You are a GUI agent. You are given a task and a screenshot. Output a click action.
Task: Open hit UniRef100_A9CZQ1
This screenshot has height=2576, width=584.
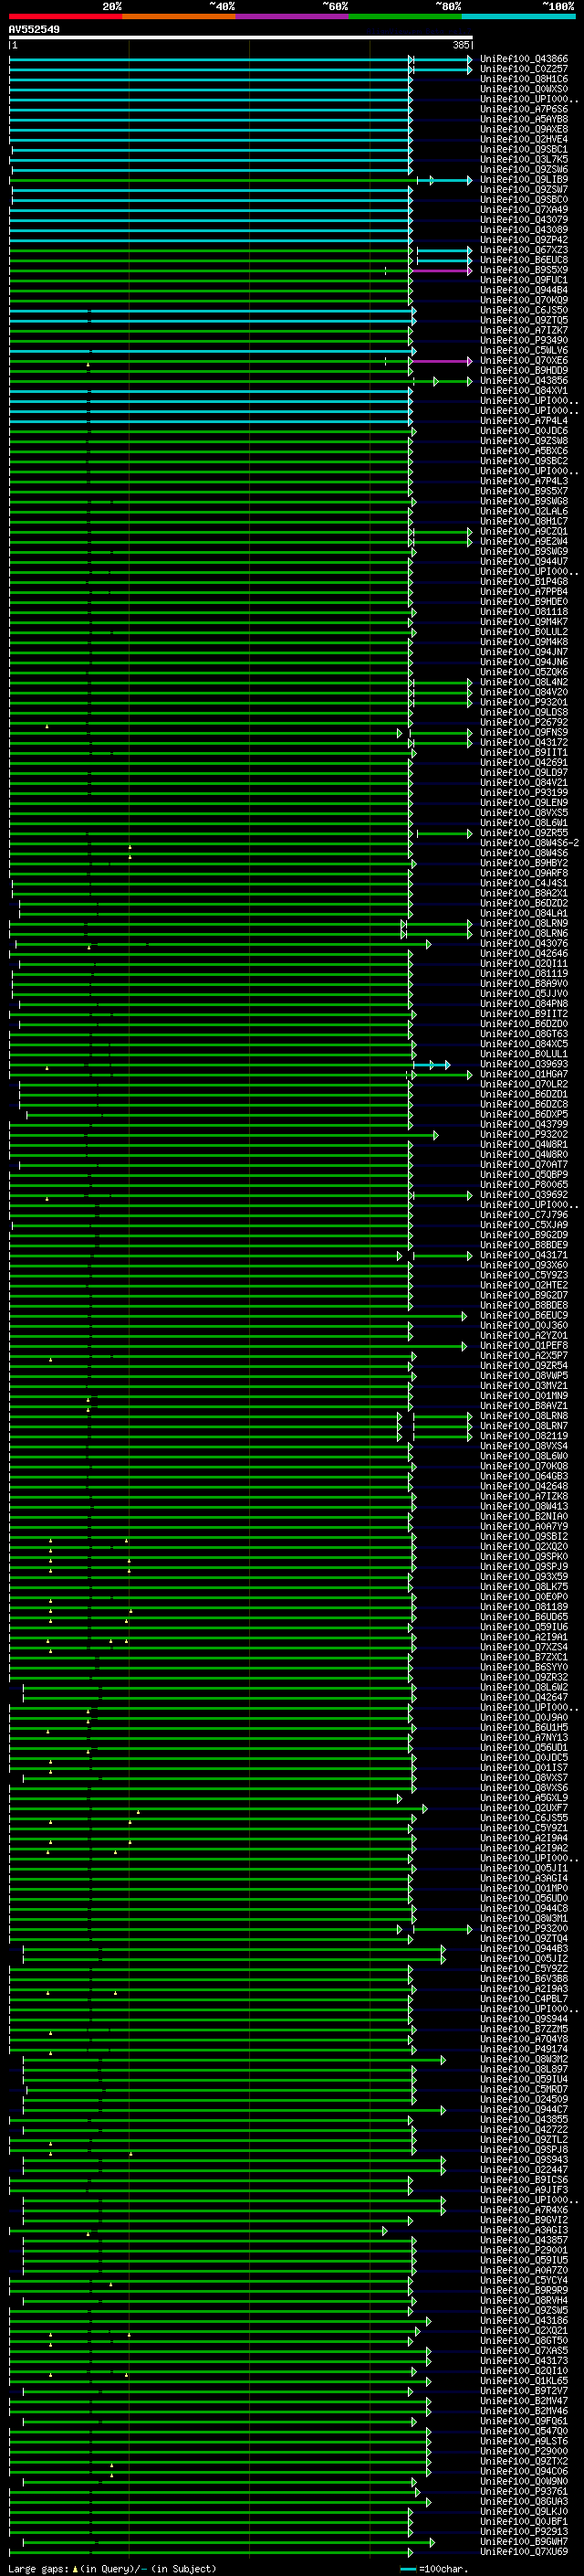[x=524, y=531]
